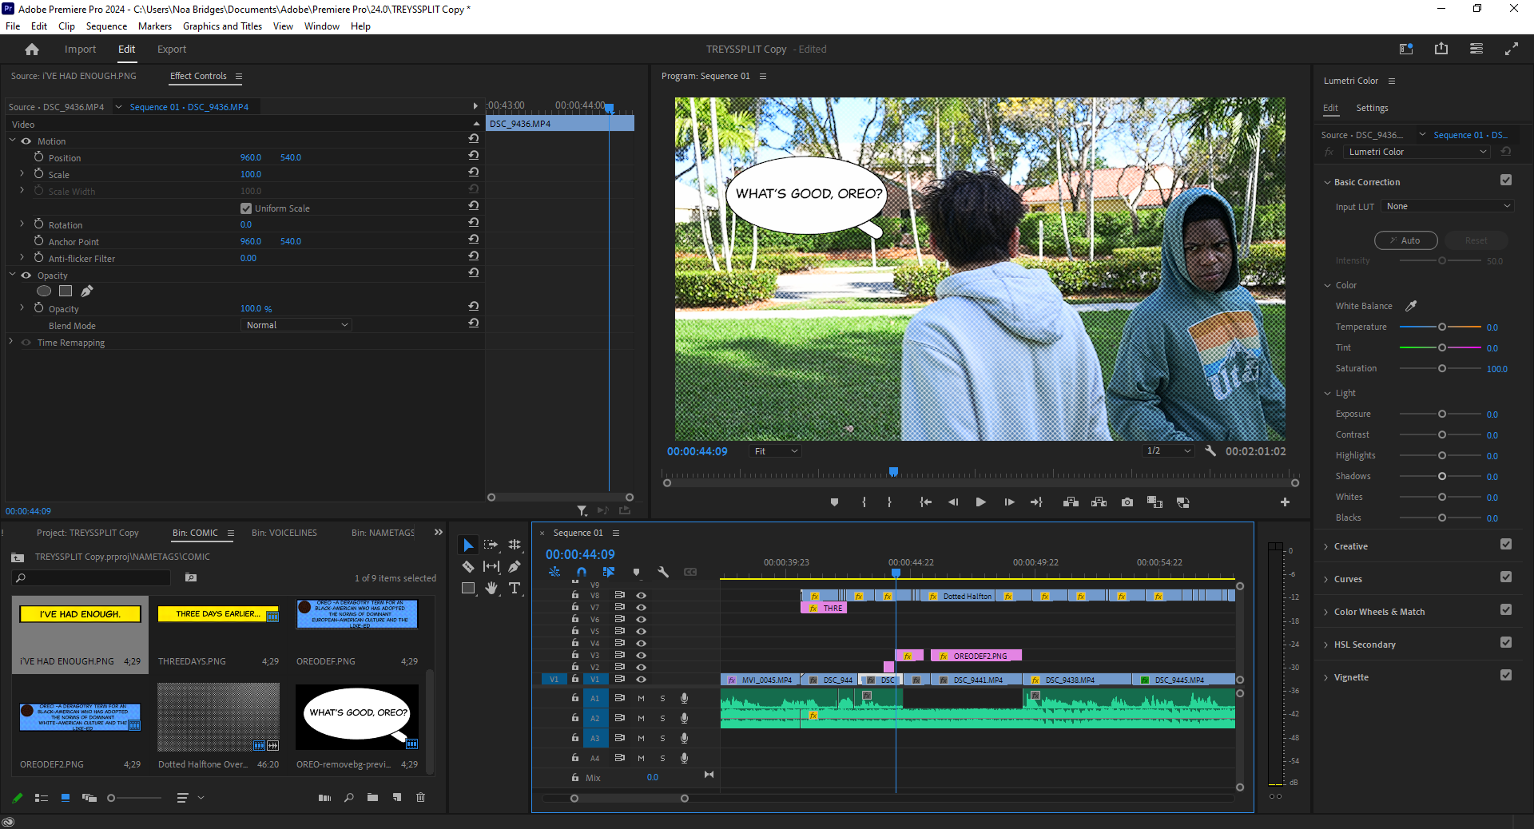The image size is (1534, 829).
Task: Select the Slip tool
Action: click(491, 566)
